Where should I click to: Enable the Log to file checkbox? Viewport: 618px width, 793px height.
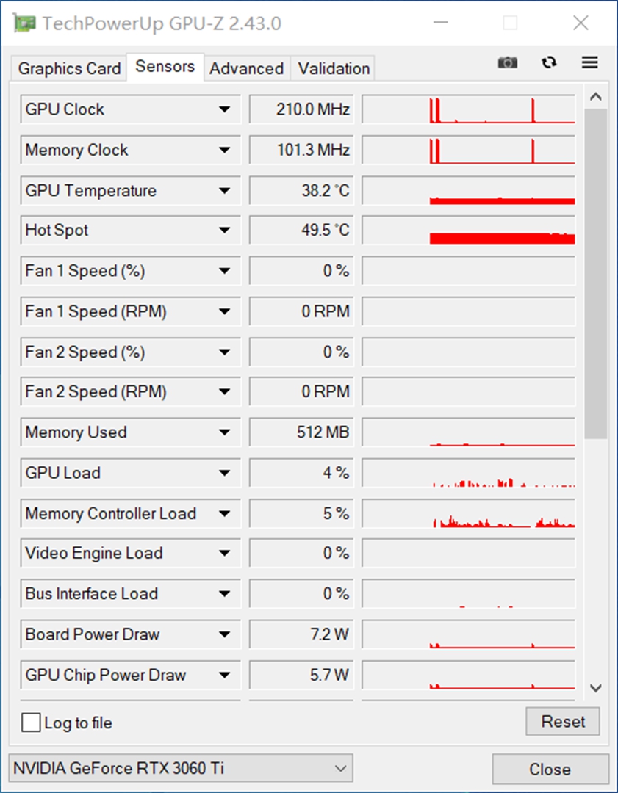(30, 723)
